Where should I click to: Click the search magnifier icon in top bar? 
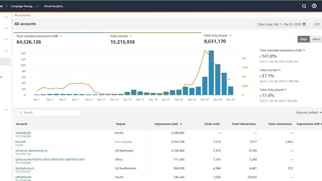coord(304,6)
